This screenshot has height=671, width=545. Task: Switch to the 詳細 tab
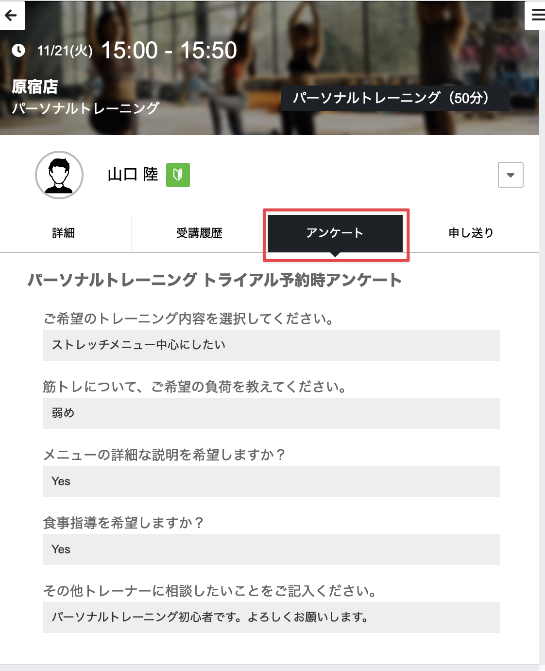(64, 233)
